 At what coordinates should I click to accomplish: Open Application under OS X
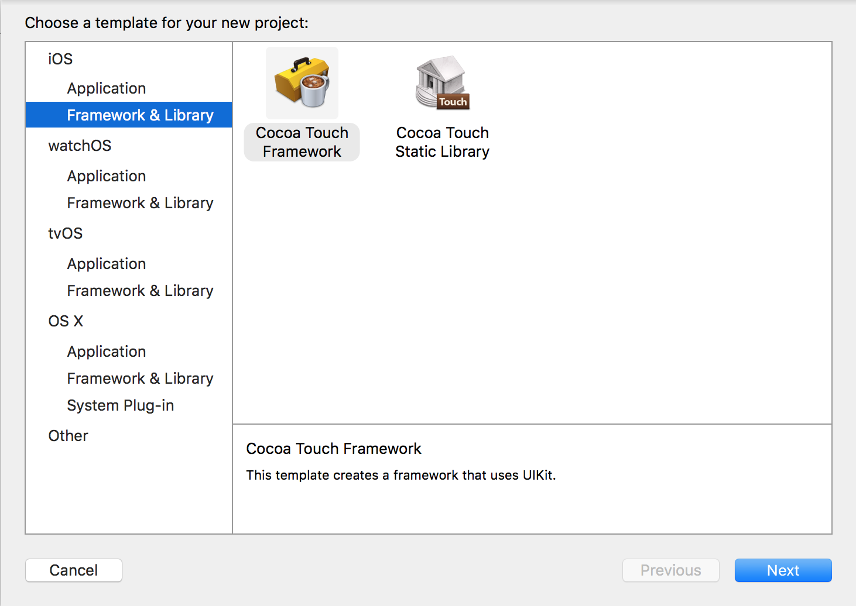(107, 352)
